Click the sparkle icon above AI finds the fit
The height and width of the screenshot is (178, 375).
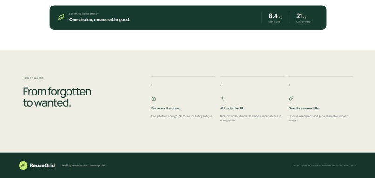tap(222, 98)
